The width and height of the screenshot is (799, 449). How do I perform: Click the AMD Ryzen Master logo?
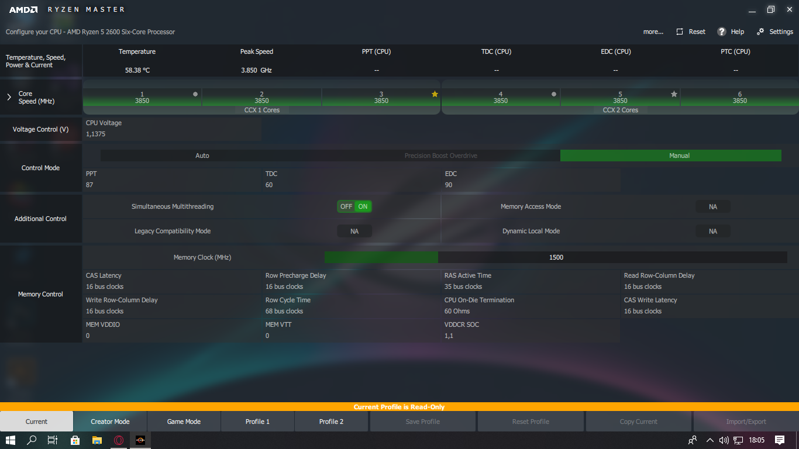67,9
